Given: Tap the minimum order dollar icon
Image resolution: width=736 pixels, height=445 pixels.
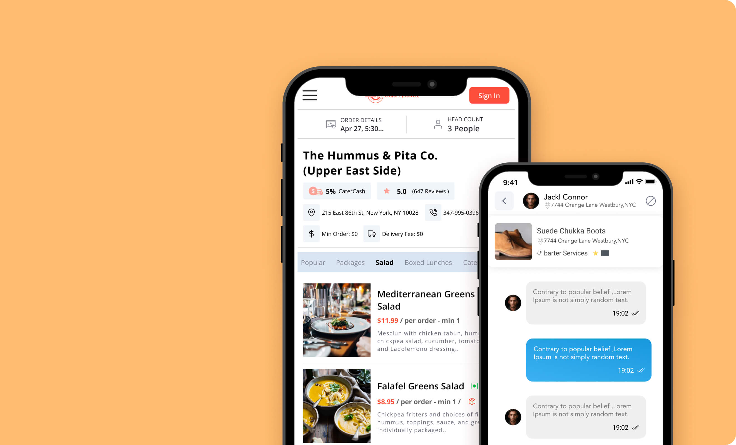Looking at the screenshot, I should click(310, 234).
